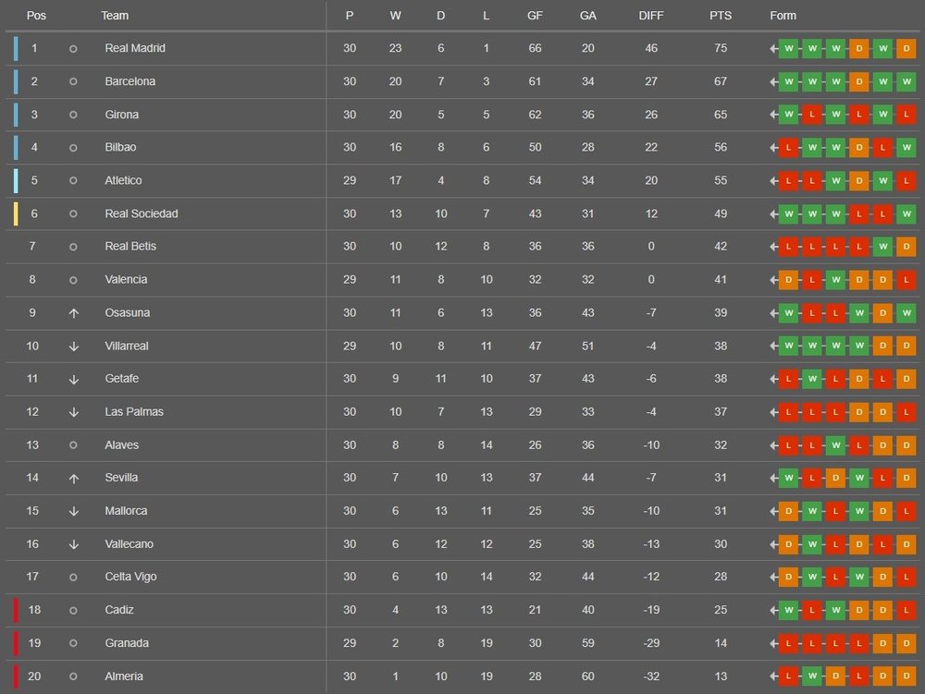Click Villarreal's downward position-change arrow
925x694 pixels.
coord(73,347)
